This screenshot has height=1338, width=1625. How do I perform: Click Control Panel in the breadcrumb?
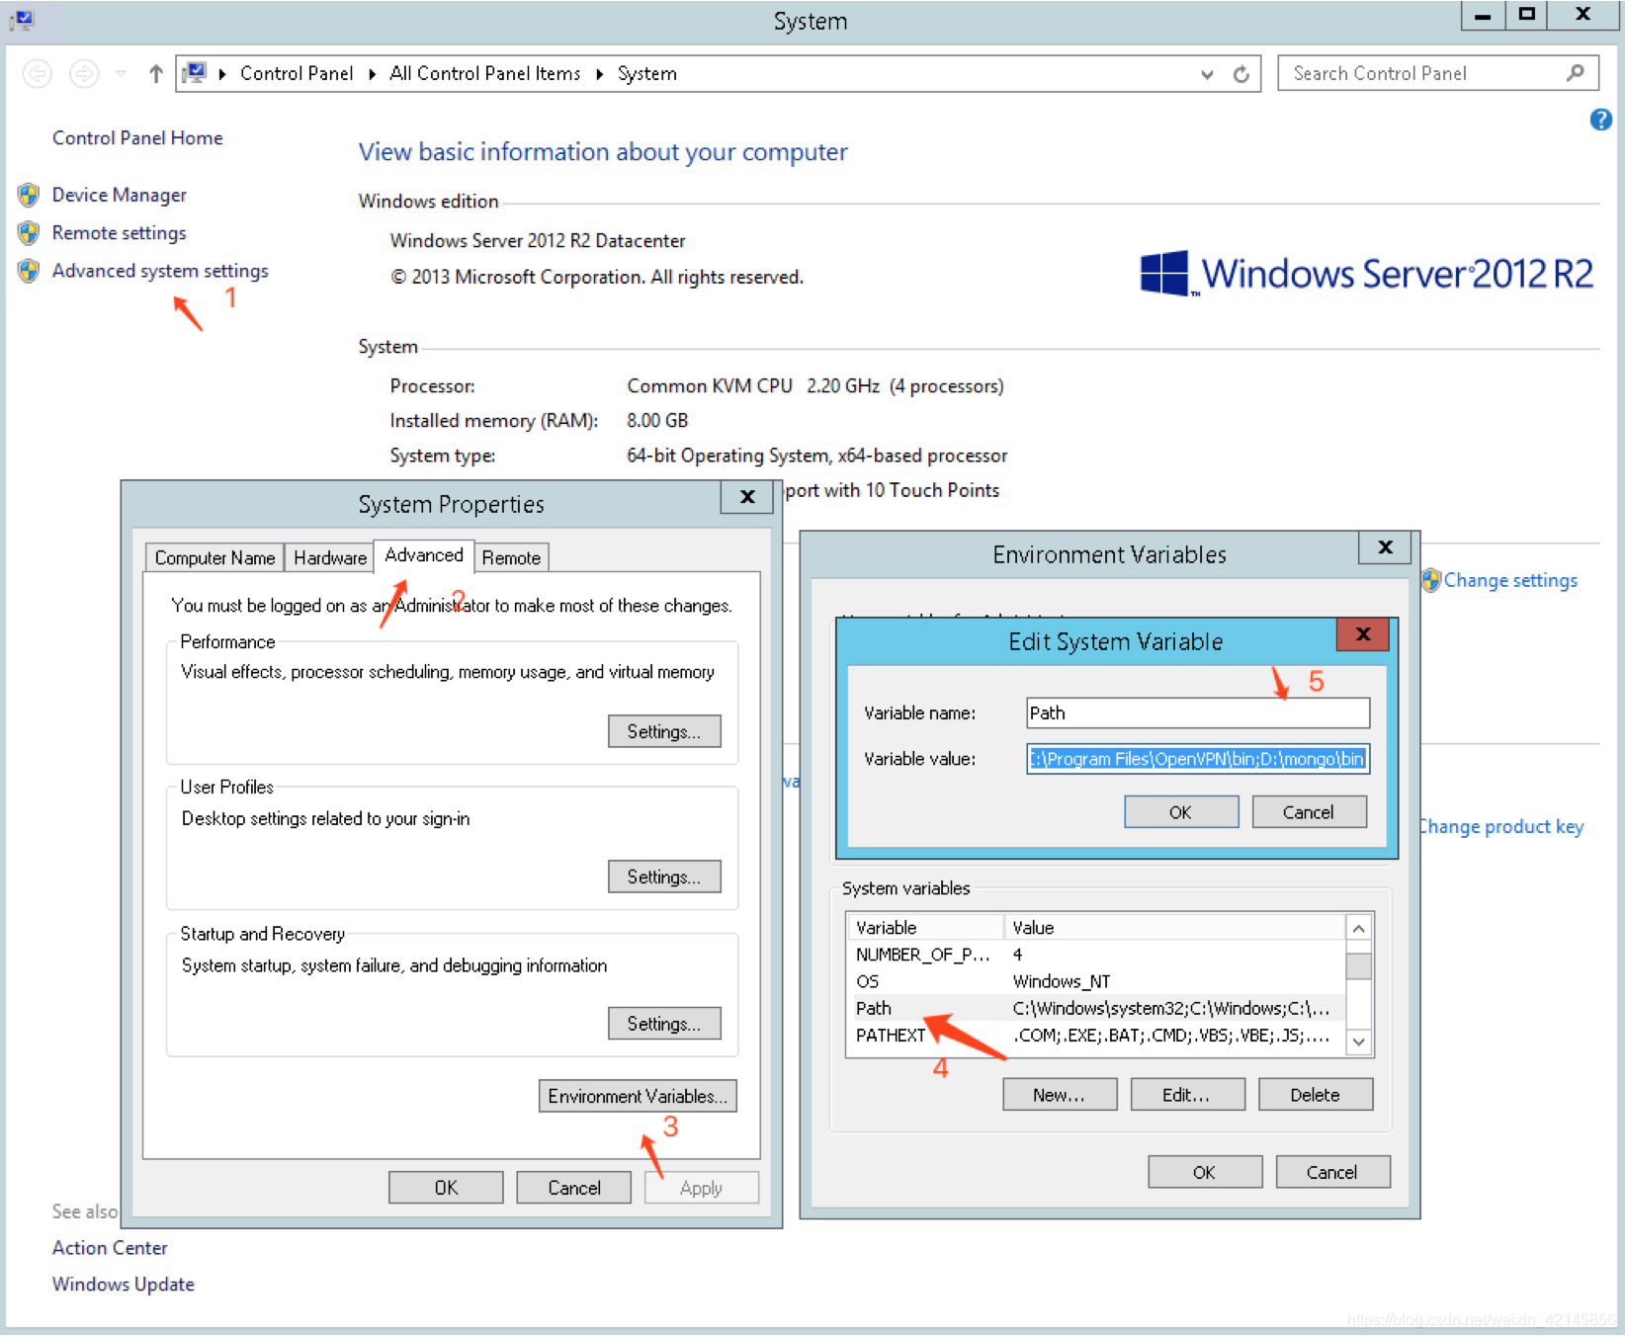point(297,74)
